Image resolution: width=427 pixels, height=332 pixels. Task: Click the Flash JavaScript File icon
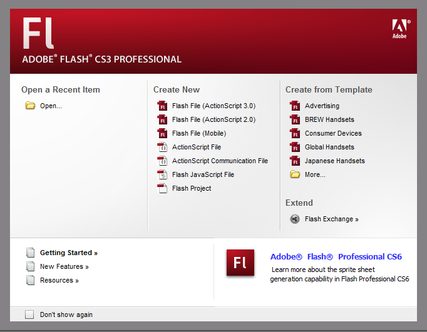pos(162,174)
